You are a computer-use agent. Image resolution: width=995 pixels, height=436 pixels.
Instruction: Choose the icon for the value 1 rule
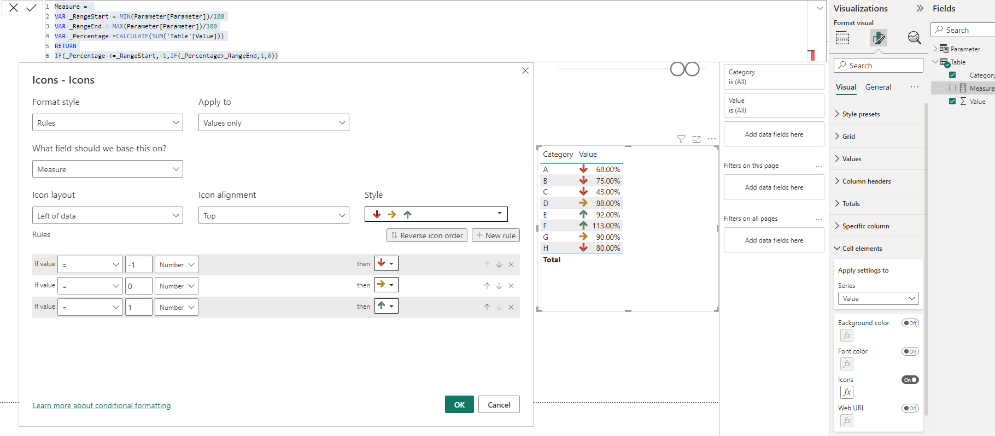(387, 306)
